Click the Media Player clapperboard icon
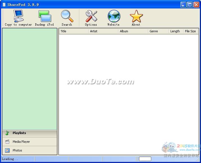201x163 pixels. (7, 142)
